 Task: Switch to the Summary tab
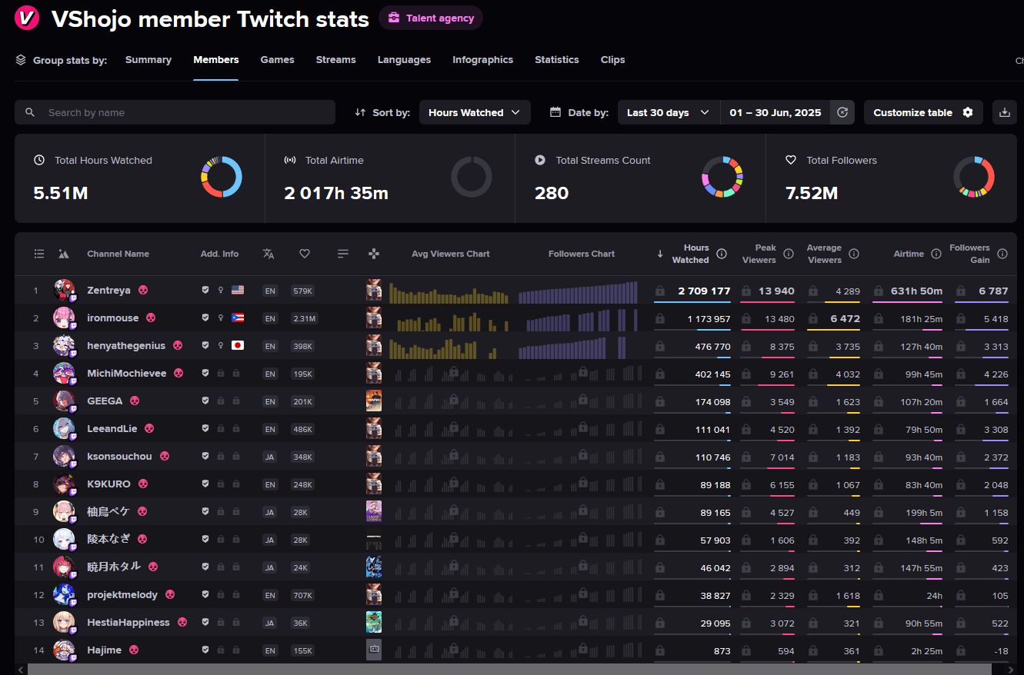coord(148,60)
